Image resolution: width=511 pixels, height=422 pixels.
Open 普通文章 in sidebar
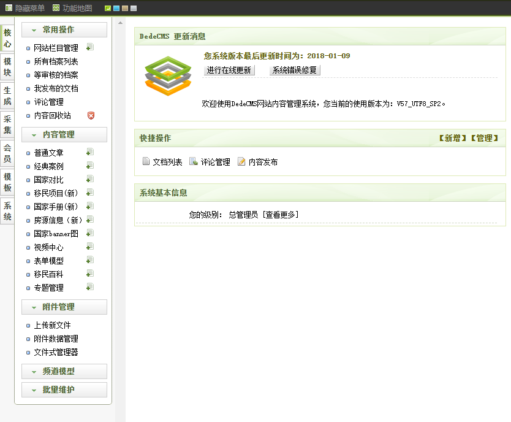pyautogui.click(x=48, y=153)
